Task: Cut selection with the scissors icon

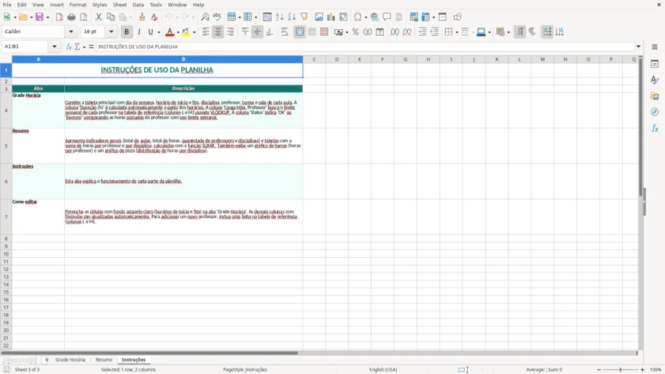Action: click(99, 17)
